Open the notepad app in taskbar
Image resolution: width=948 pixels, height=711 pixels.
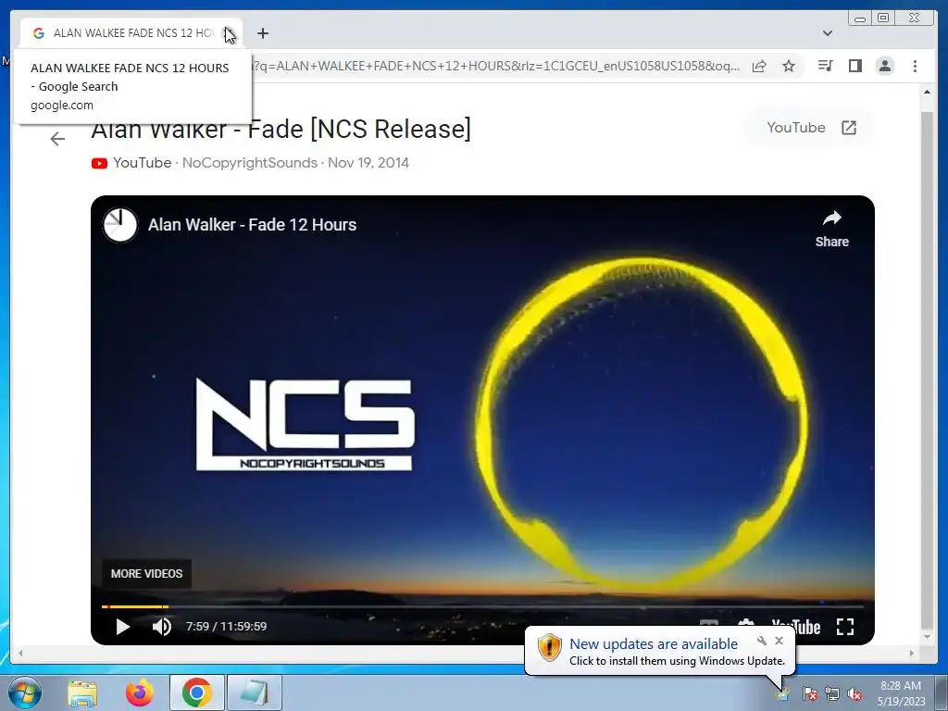click(x=255, y=692)
